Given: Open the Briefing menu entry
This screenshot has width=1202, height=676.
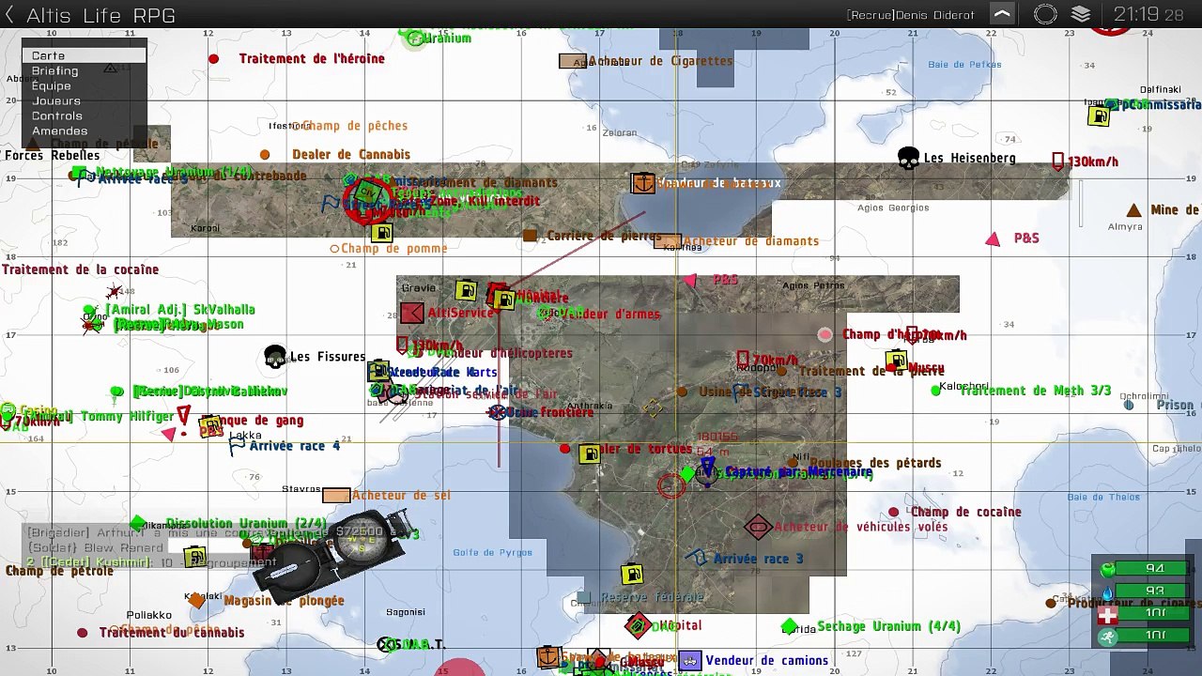Looking at the screenshot, I should pyautogui.click(x=84, y=70).
